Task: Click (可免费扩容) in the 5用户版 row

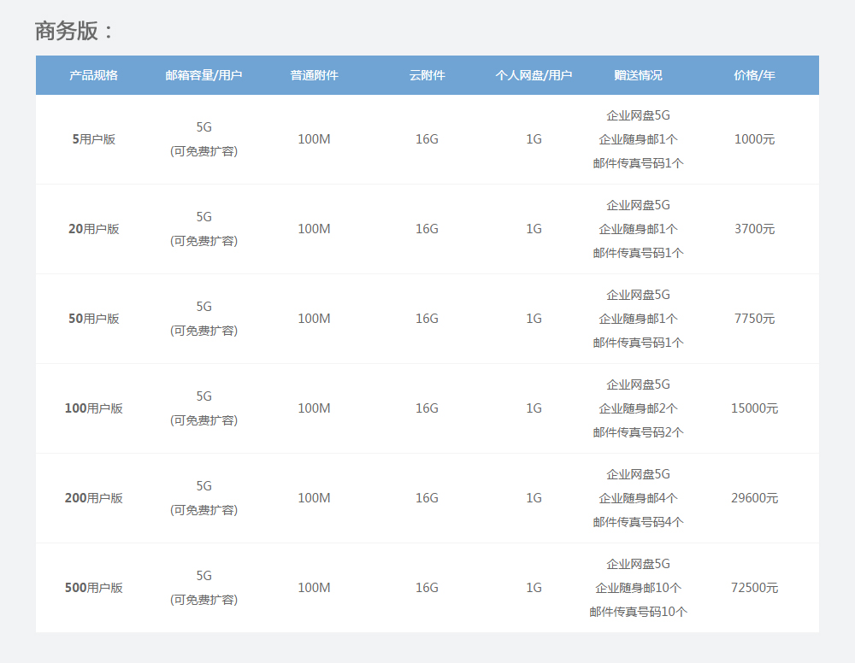Action: pos(204,151)
